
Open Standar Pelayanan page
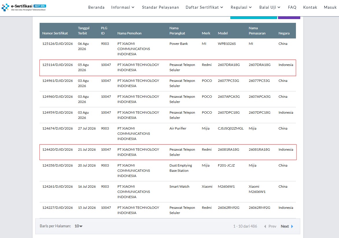point(160,7)
